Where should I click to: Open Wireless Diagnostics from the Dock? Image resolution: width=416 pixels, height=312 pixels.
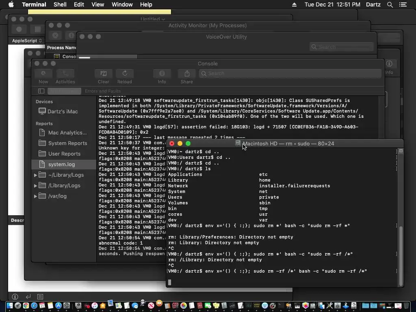(265, 305)
